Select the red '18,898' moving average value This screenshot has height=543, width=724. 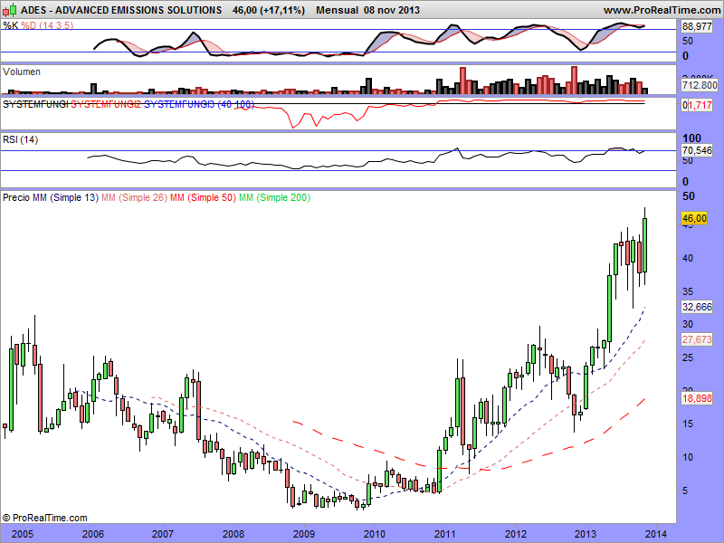point(697,398)
